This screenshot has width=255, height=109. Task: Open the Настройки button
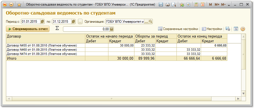coord(212,29)
